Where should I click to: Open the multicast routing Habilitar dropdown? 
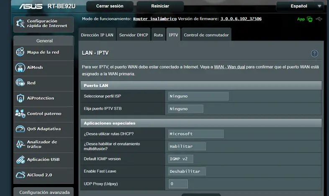pos(187,146)
